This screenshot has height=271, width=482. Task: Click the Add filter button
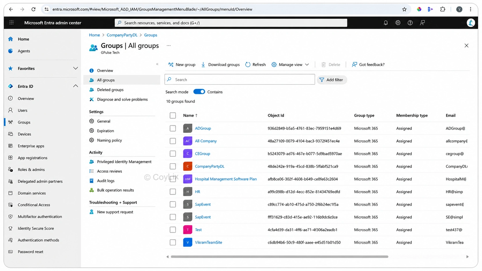click(x=332, y=80)
